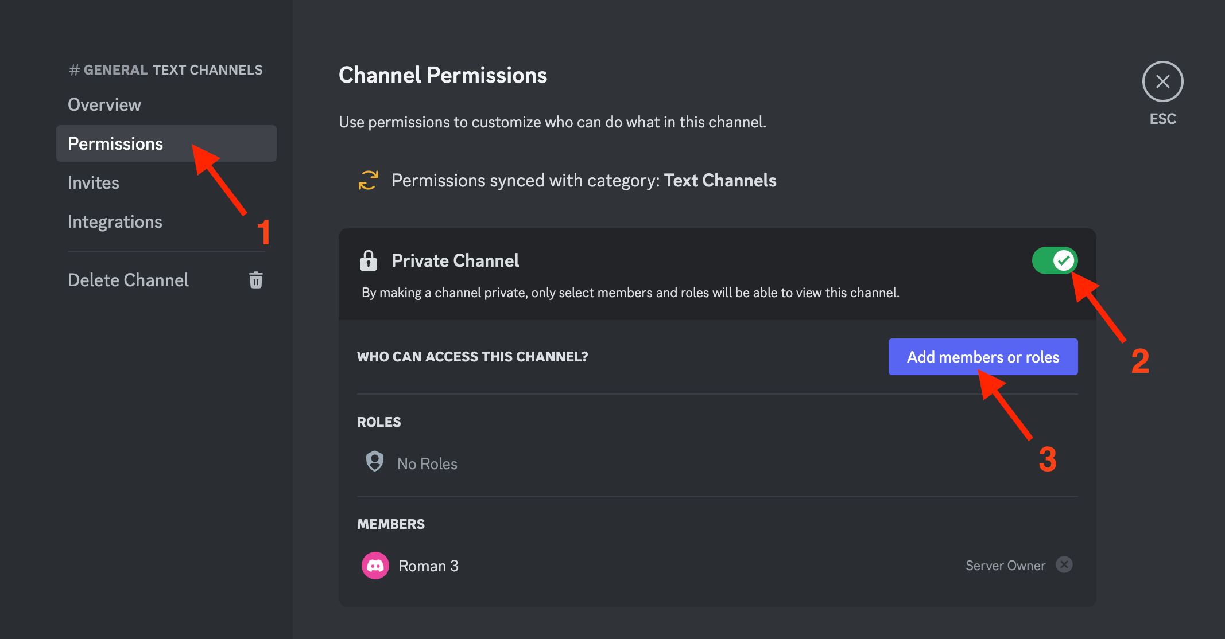
Task: Remove Roman 3 with the small X icon
Action: coord(1064,565)
